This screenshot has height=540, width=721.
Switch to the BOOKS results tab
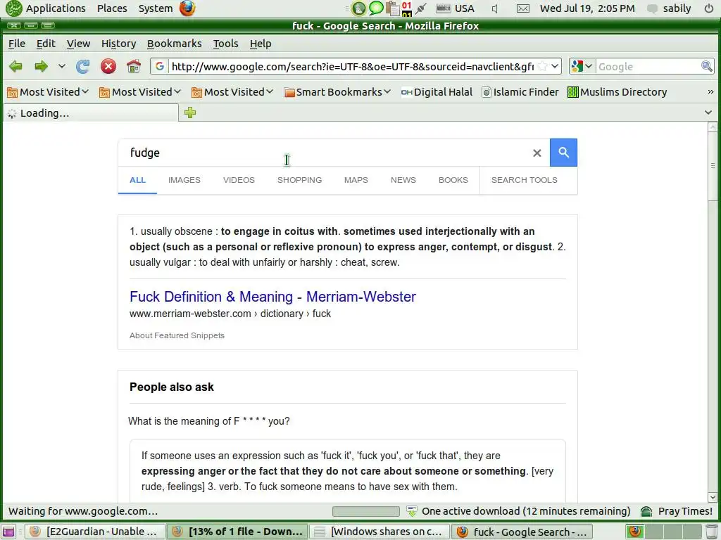453,180
